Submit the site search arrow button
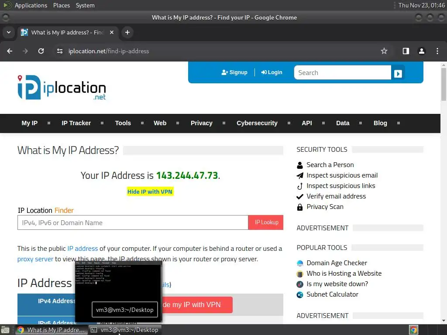447x335 pixels. point(398,73)
